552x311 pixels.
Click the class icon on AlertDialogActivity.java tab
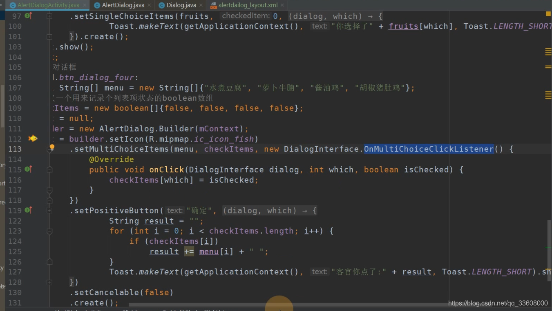click(x=13, y=5)
